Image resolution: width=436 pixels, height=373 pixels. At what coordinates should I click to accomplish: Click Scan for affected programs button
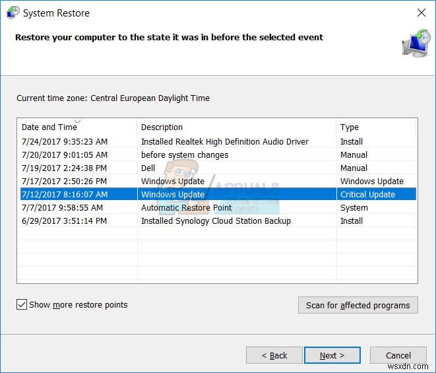pos(358,305)
